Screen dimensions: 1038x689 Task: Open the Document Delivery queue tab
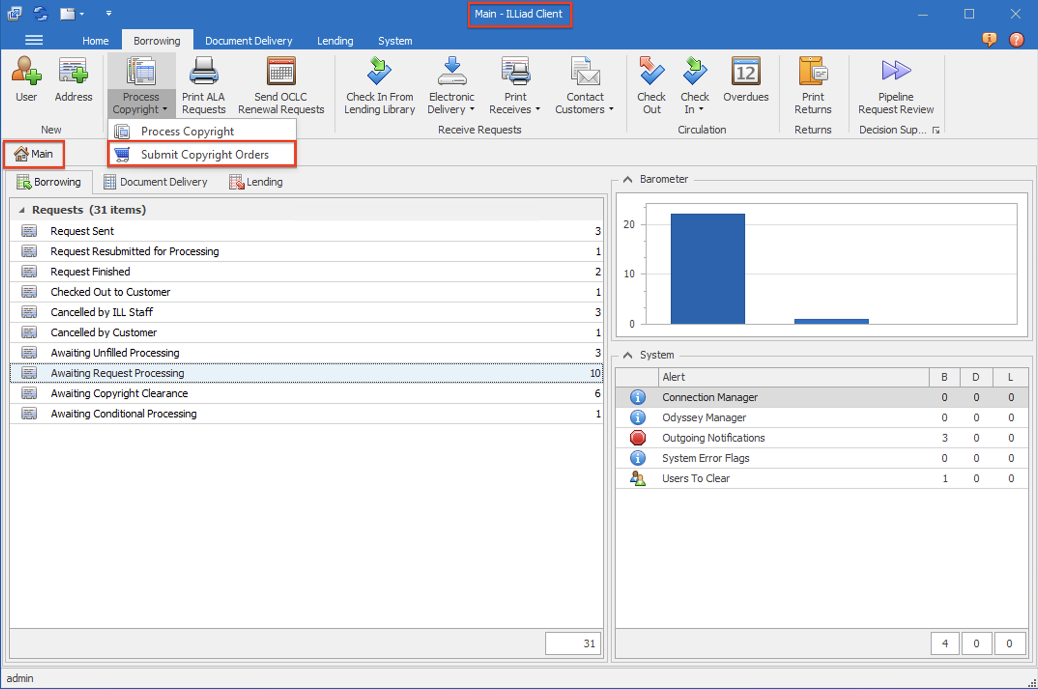[156, 182]
